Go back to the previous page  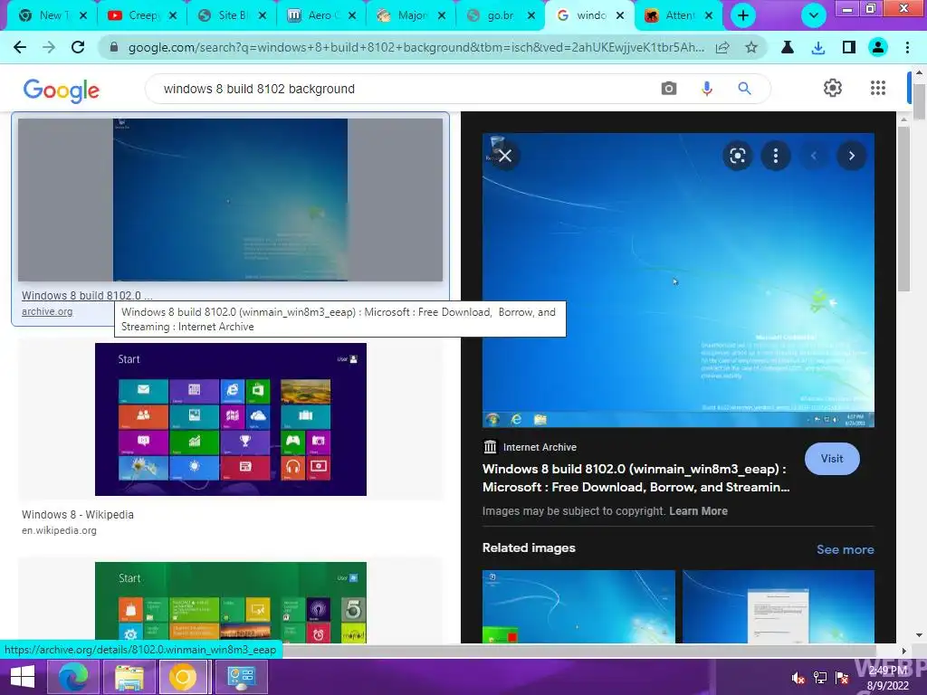(x=20, y=47)
